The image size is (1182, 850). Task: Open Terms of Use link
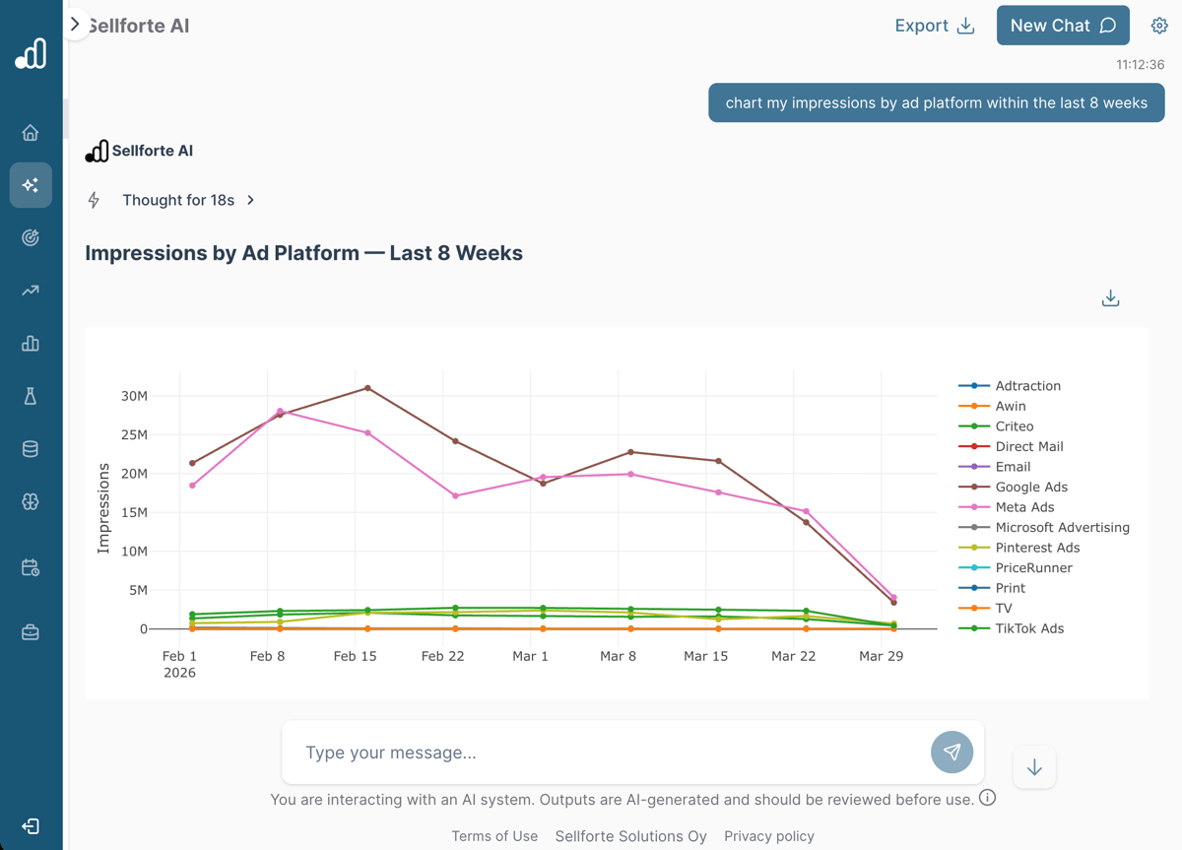pyautogui.click(x=494, y=836)
